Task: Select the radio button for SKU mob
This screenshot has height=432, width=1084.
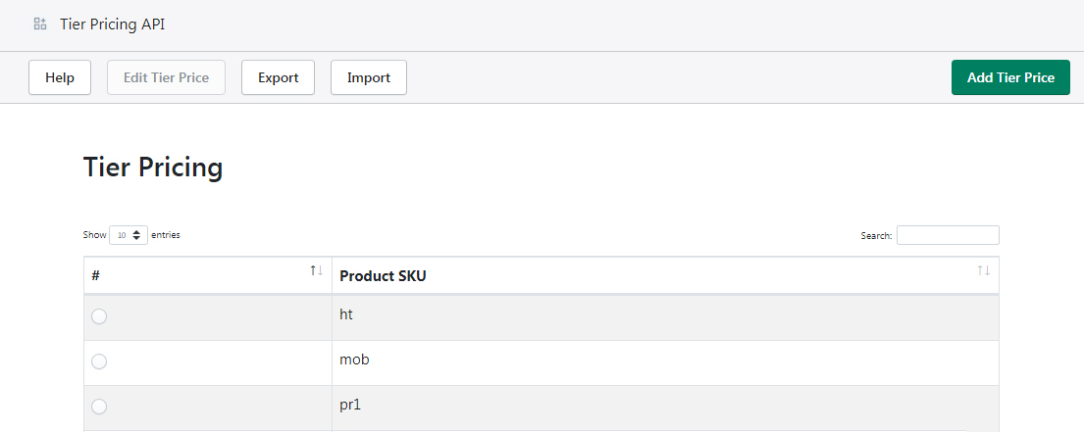Action: point(99,361)
